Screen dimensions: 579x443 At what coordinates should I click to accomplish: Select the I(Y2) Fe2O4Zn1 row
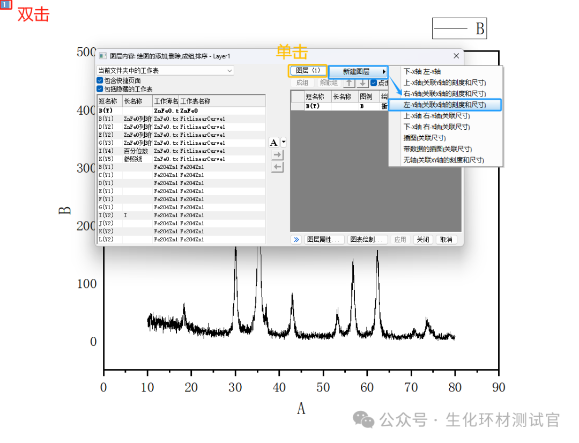coord(181,215)
